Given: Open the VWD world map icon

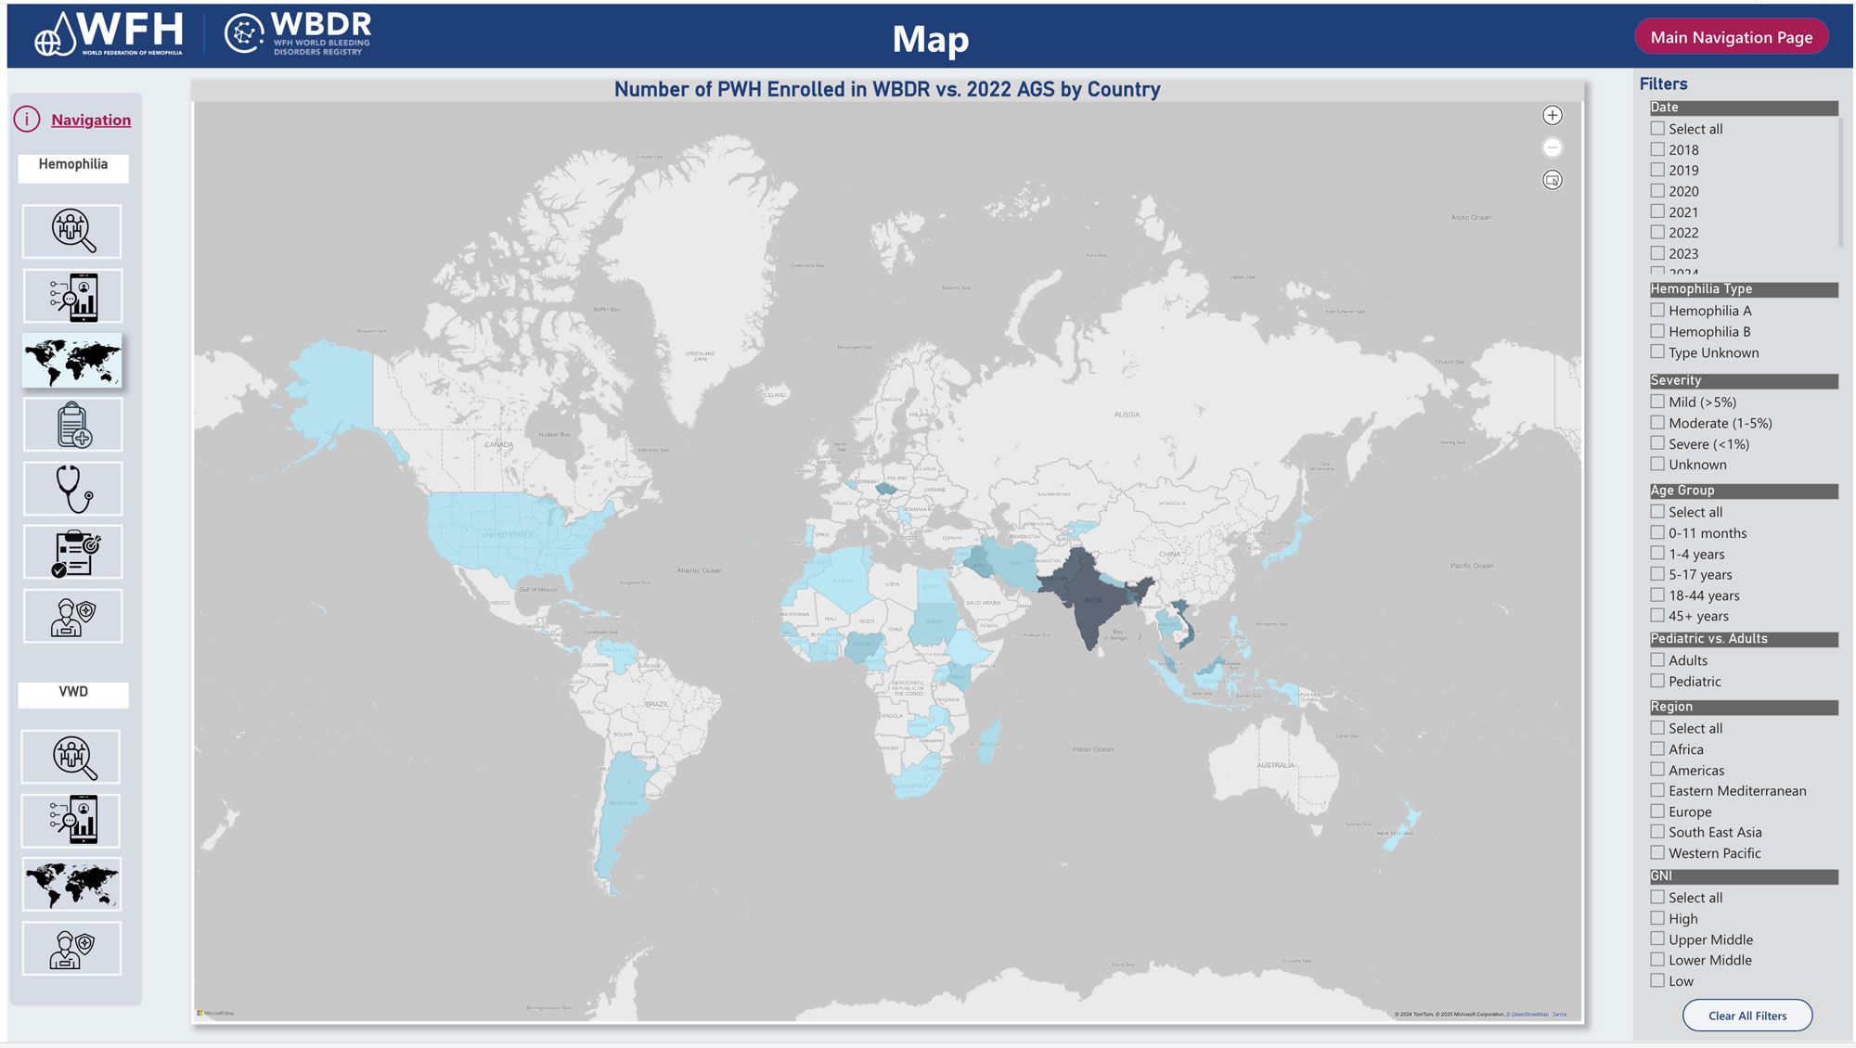Looking at the screenshot, I should point(72,884).
